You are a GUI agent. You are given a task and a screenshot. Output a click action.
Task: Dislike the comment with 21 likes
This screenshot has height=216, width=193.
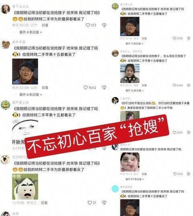tap(104, 202)
